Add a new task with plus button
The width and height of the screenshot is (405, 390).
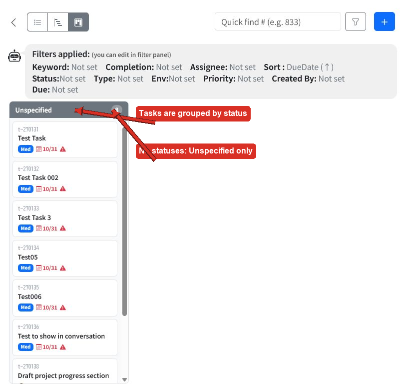pyautogui.click(x=385, y=21)
